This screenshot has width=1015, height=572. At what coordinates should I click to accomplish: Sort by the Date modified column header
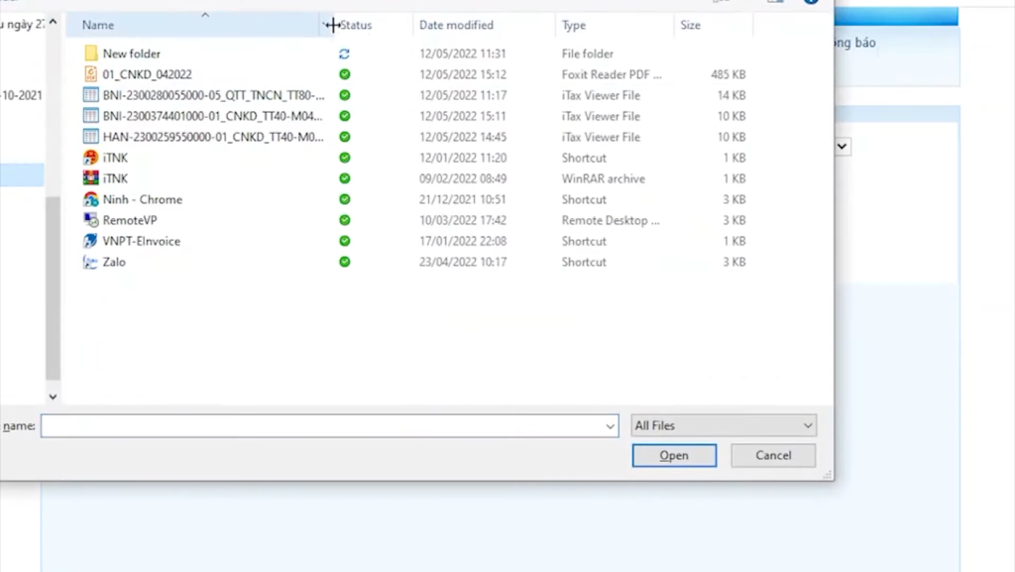[456, 25]
